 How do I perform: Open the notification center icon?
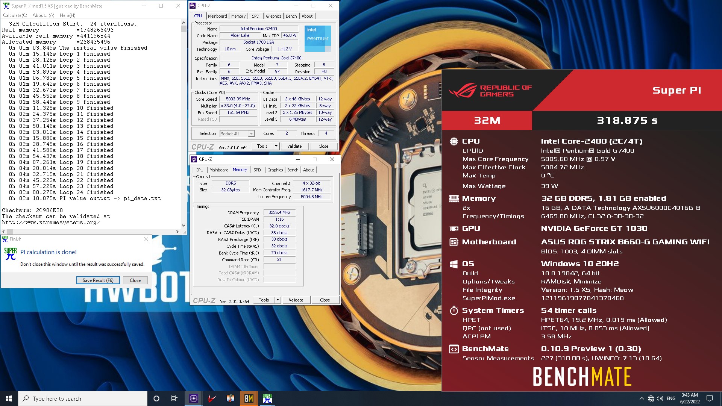pyautogui.click(x=710, y=398)
